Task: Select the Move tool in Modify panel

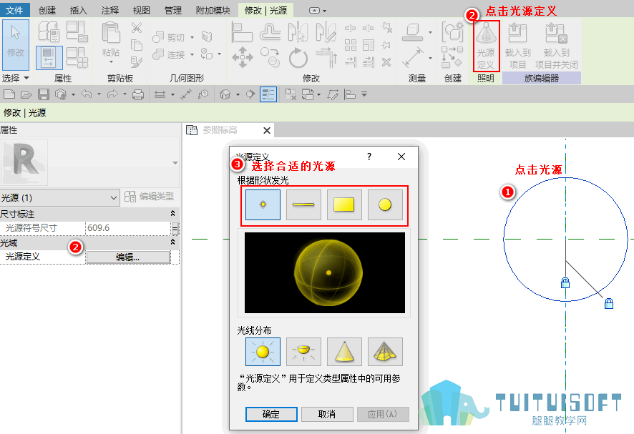Action: (x=243, y=57)
